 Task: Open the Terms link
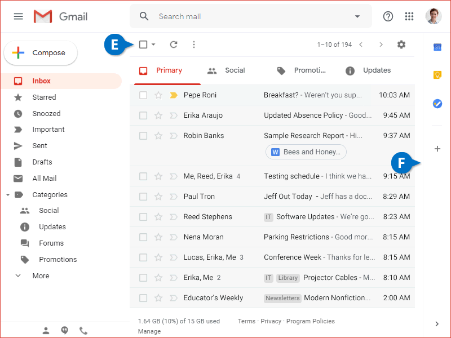click(246, 321)
